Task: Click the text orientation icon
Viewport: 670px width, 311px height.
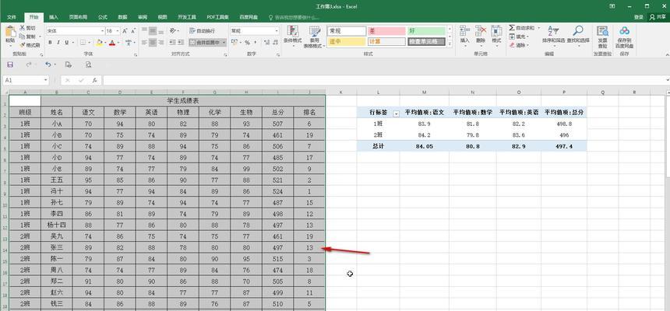Action: tap(173, 31)
